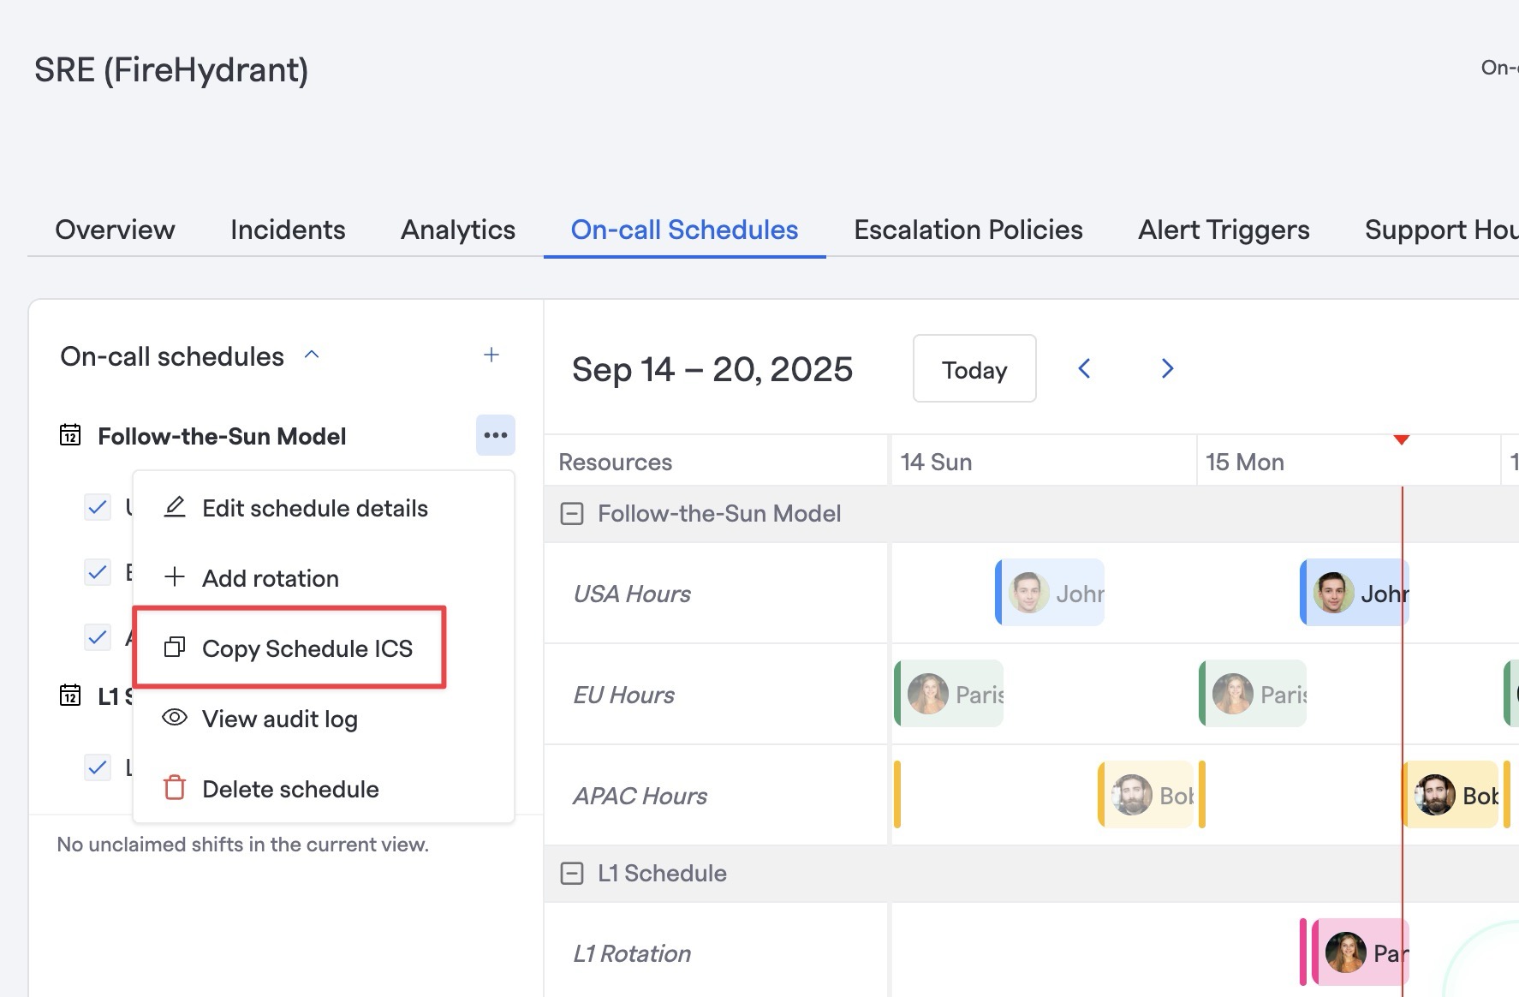Select the L1 Rotation resource row

(x=717, y=952)
